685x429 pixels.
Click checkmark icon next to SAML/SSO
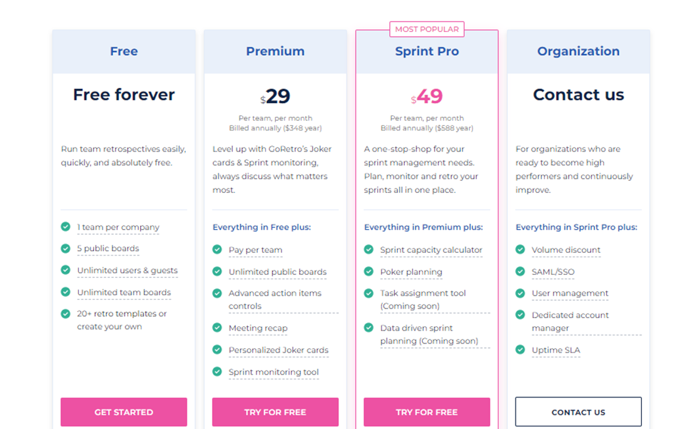click(520, 271)
